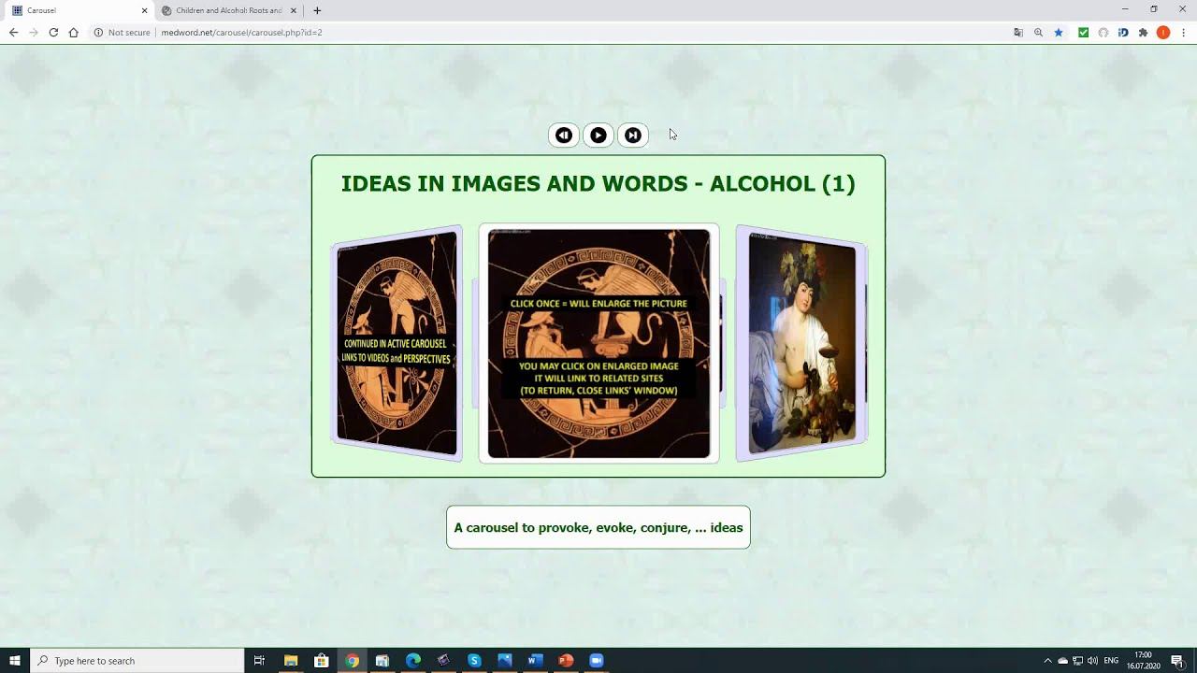Open the Extensions puzzle-piece menu

(1143, 32)
